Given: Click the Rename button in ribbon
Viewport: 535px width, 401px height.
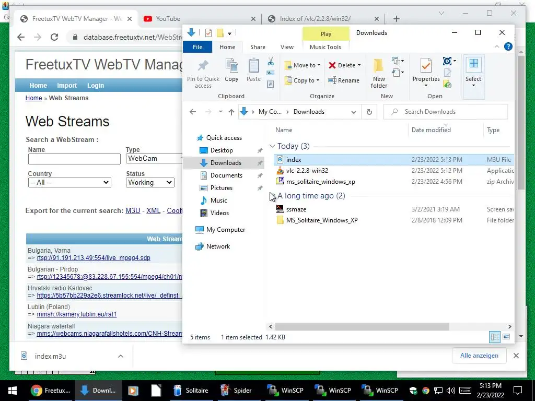Looking at the screenshot, I should [x=344, y=80].
